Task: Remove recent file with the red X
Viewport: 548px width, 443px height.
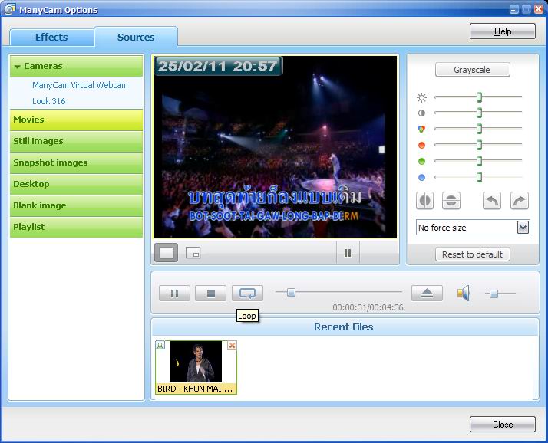Action: click(232, 346)
